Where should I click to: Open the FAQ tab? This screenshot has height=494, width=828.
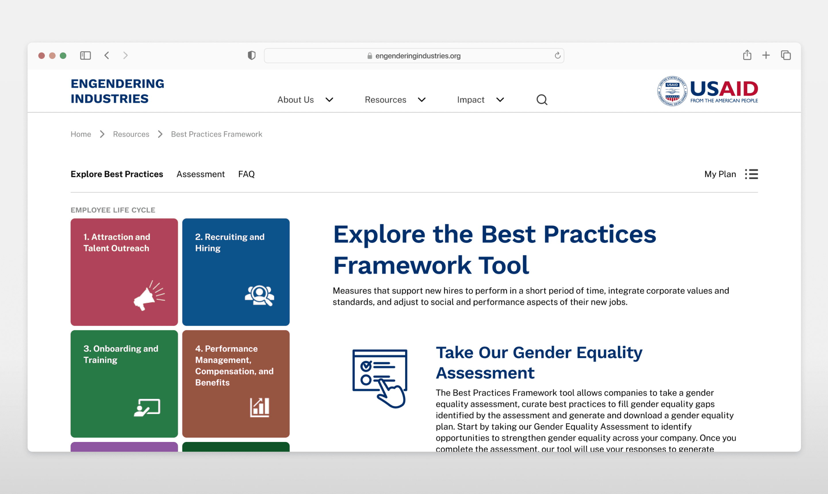tap(246, 174)
